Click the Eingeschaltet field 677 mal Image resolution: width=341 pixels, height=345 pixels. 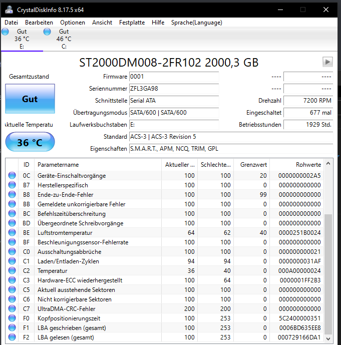pos(308,113)
